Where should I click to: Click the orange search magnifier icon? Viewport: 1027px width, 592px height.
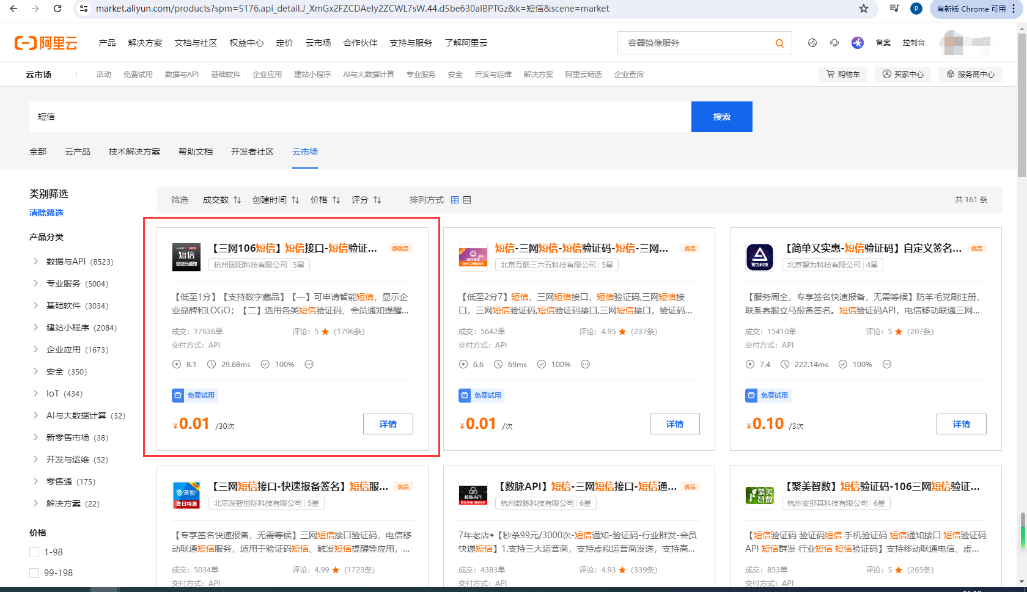[x=779, y=43]
